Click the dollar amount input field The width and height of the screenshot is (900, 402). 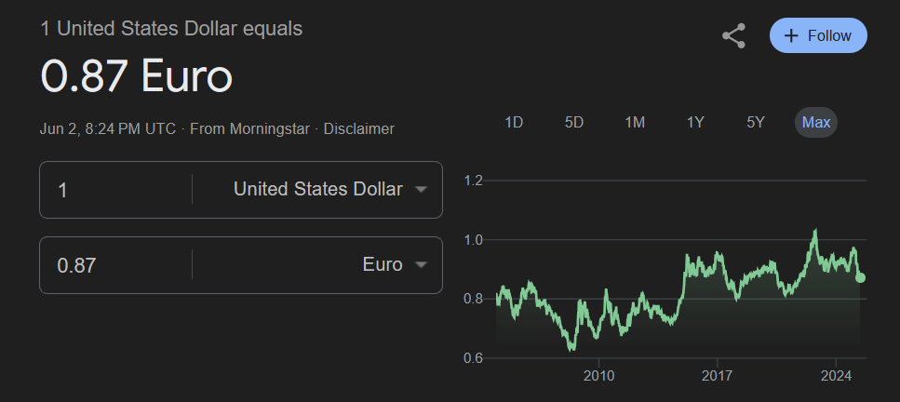[x=116, y=190]
